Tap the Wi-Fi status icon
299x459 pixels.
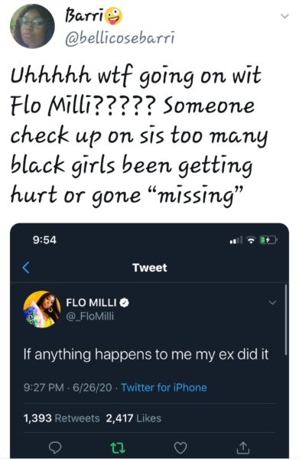[x=252, y=240]
